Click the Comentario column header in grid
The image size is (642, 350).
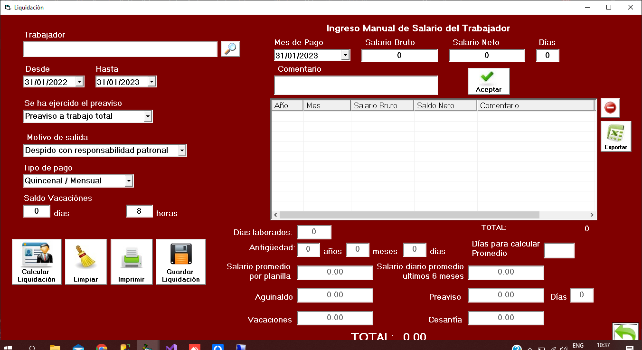point(535,105)
